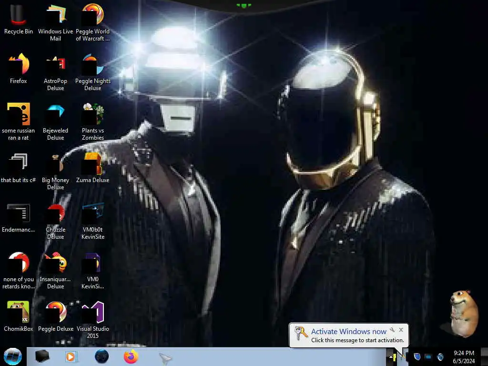Select Visual Studio 2015 icon
Screen dimensions: 488x366
tap(92, 320)
